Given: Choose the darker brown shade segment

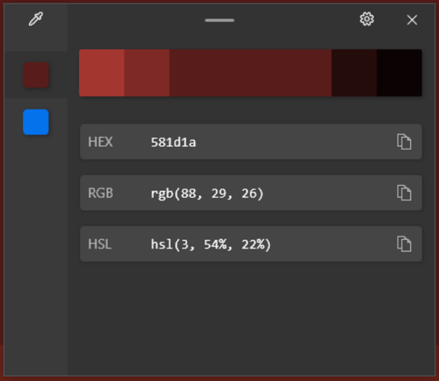Looking at the screenshot, I should (x=354, y=73).
